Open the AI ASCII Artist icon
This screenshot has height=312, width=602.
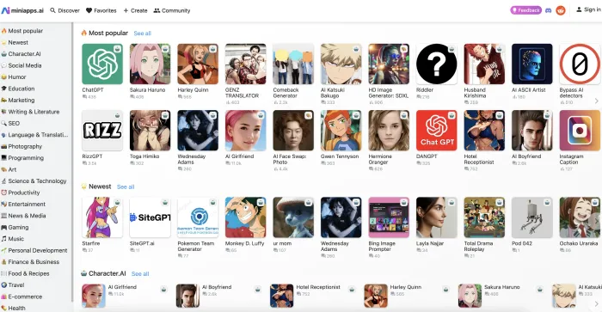[x=532, y=64]
